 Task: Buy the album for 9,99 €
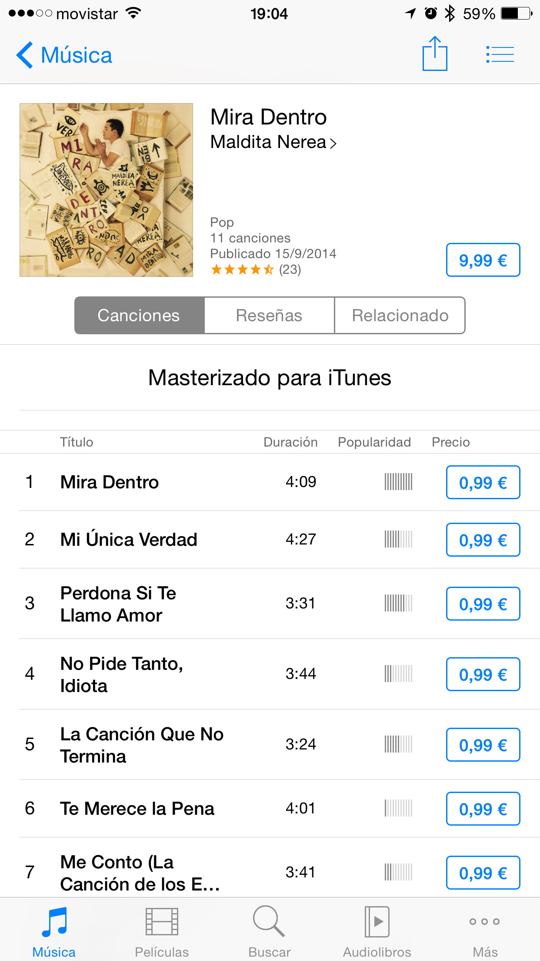[483, 260]
